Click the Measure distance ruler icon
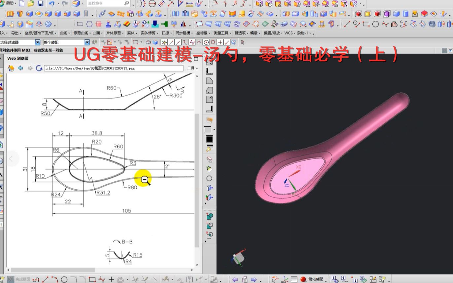Viewport: 453px width, 283px height. point(190,4)
